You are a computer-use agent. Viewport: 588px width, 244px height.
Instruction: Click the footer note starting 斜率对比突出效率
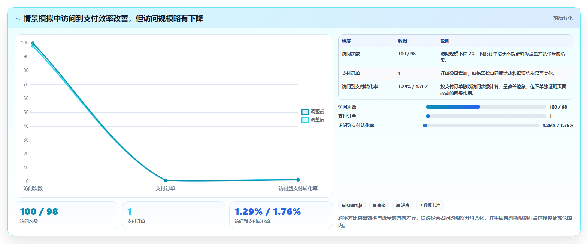pyautogui.click(x=455, y=222)
